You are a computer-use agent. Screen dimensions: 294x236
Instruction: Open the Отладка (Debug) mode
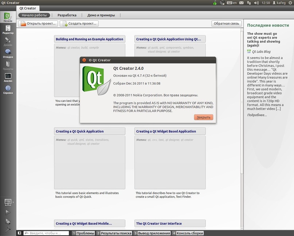point(8,53)
